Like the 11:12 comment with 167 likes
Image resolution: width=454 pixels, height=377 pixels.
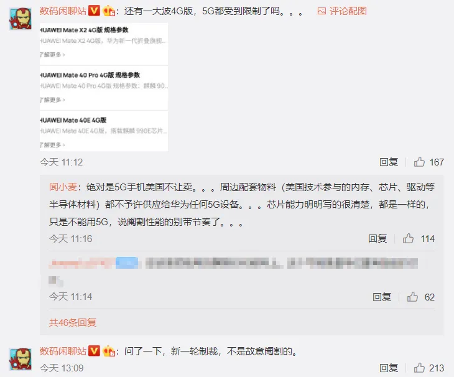pos(419,162)
